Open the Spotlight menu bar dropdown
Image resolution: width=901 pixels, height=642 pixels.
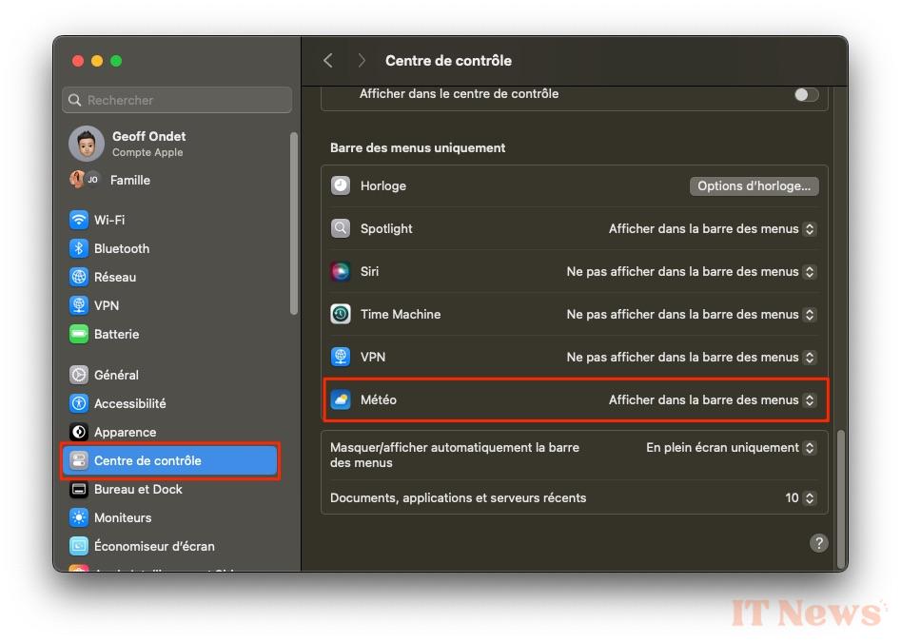click(713, 229)
